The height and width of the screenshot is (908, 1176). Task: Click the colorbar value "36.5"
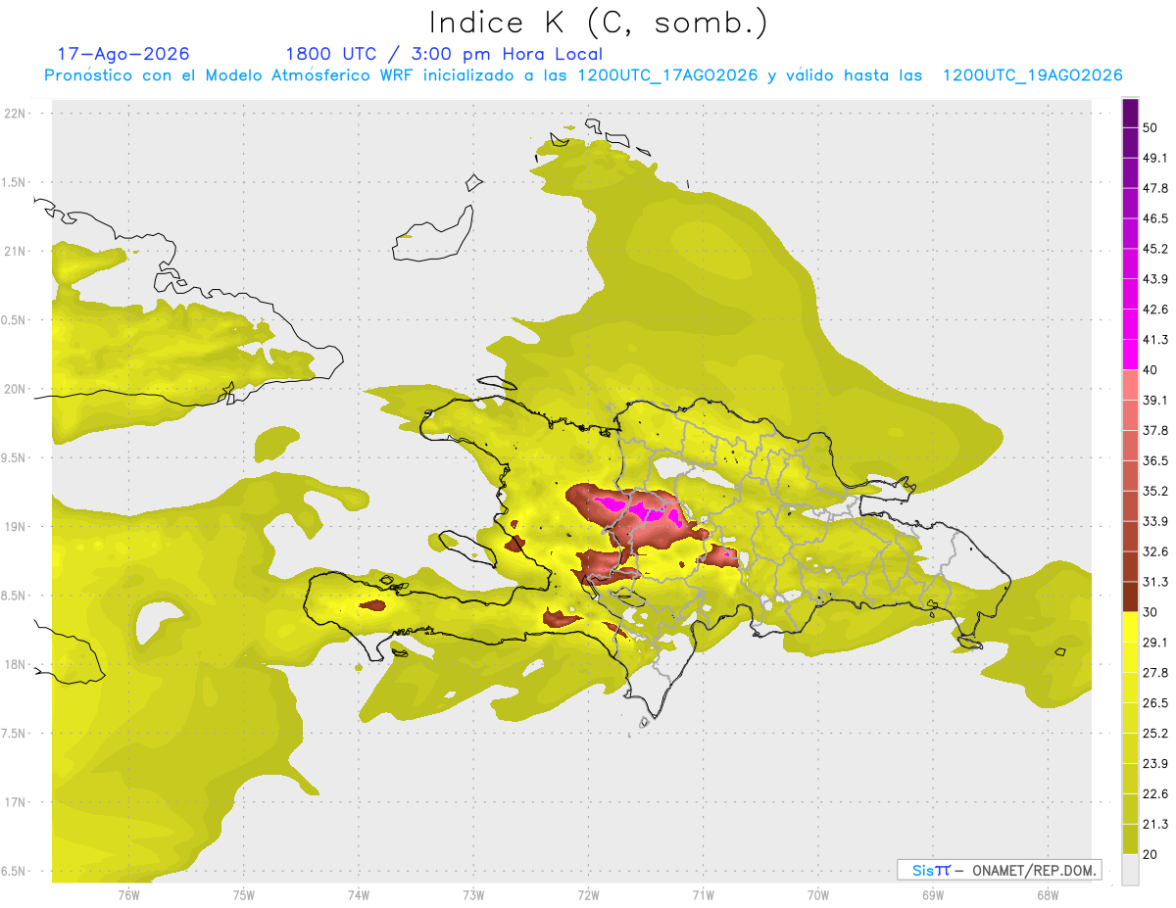click(x=1155, y=460)
